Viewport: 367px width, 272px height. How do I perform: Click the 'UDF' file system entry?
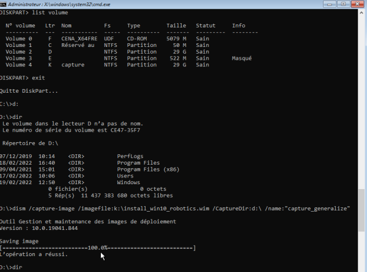(109, 38)
